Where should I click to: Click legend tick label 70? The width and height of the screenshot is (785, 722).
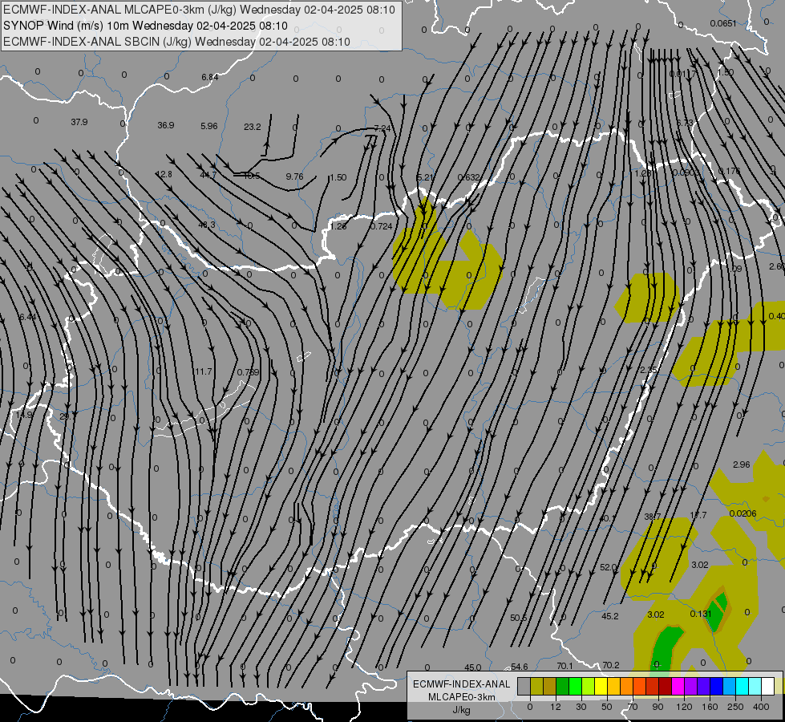pos(633,707)
